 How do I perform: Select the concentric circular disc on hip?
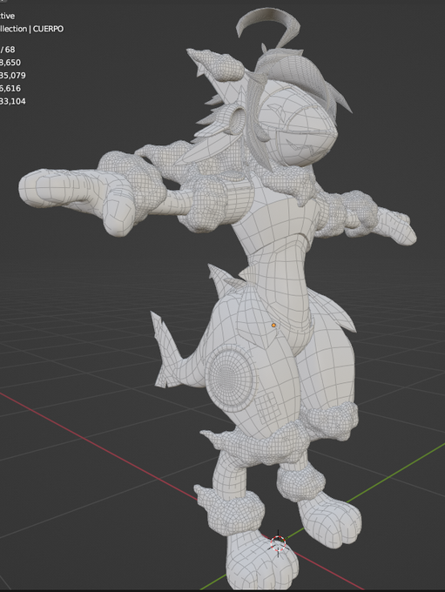pyautogui.click(x=229, y=378)
